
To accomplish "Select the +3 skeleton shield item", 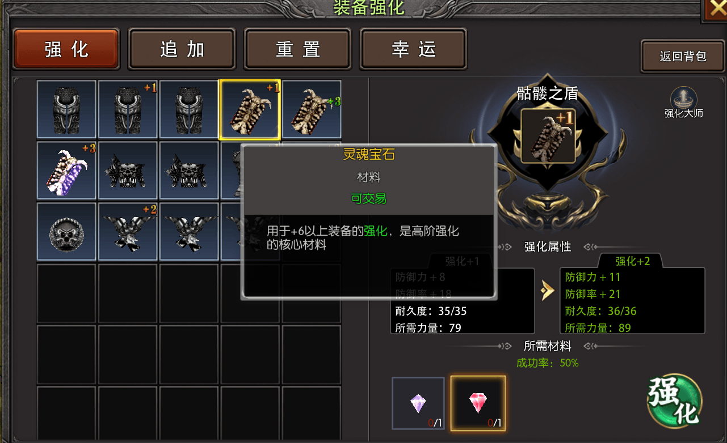I will tap(311, 109).
